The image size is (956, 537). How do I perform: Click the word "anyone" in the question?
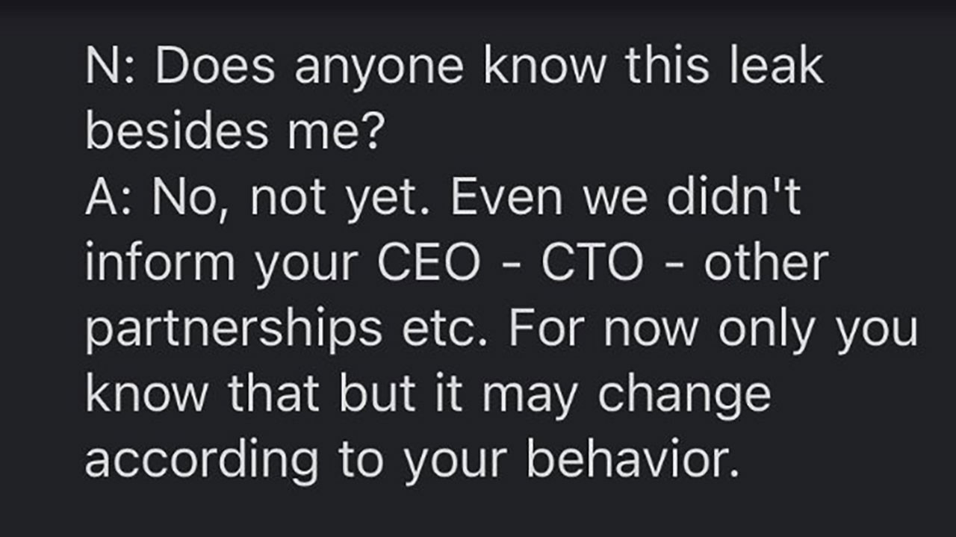pyautogui.click(x=379, y=68)
